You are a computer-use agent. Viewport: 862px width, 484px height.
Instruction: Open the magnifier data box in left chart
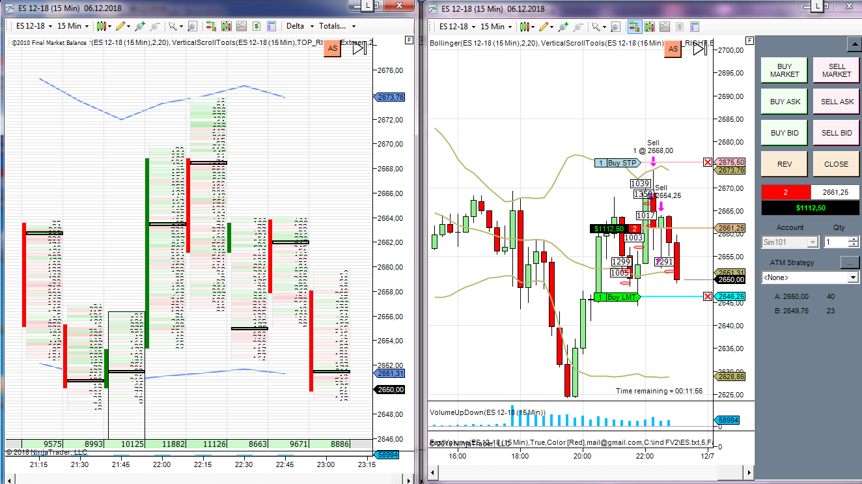192,26
